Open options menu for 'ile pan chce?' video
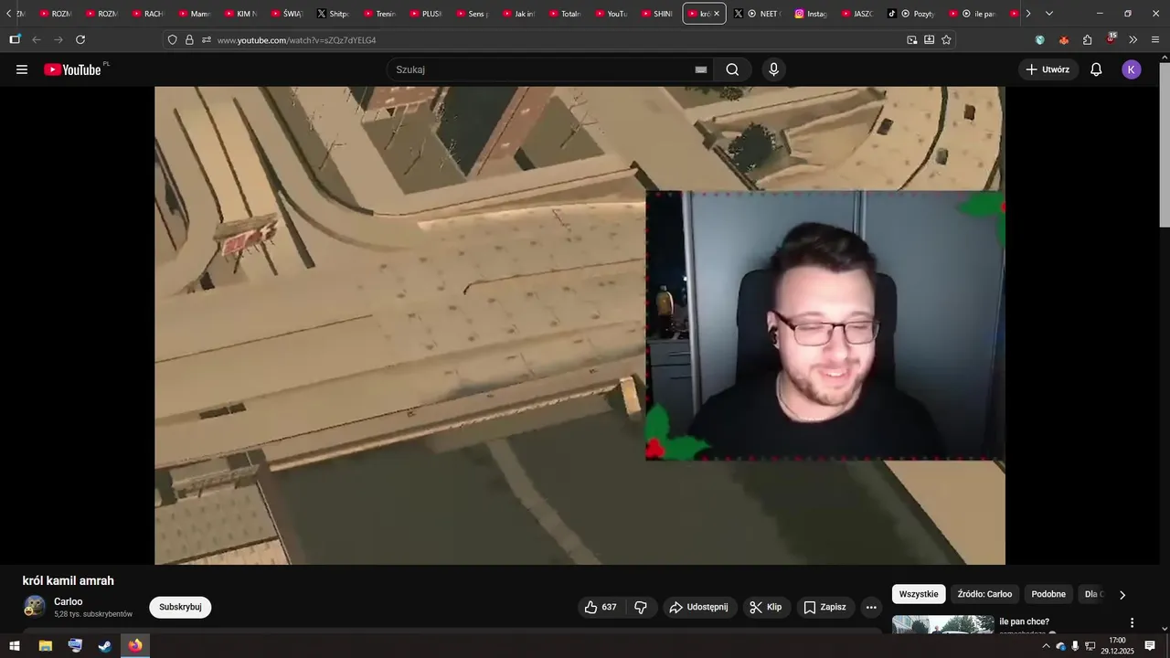 point(1132,622)
